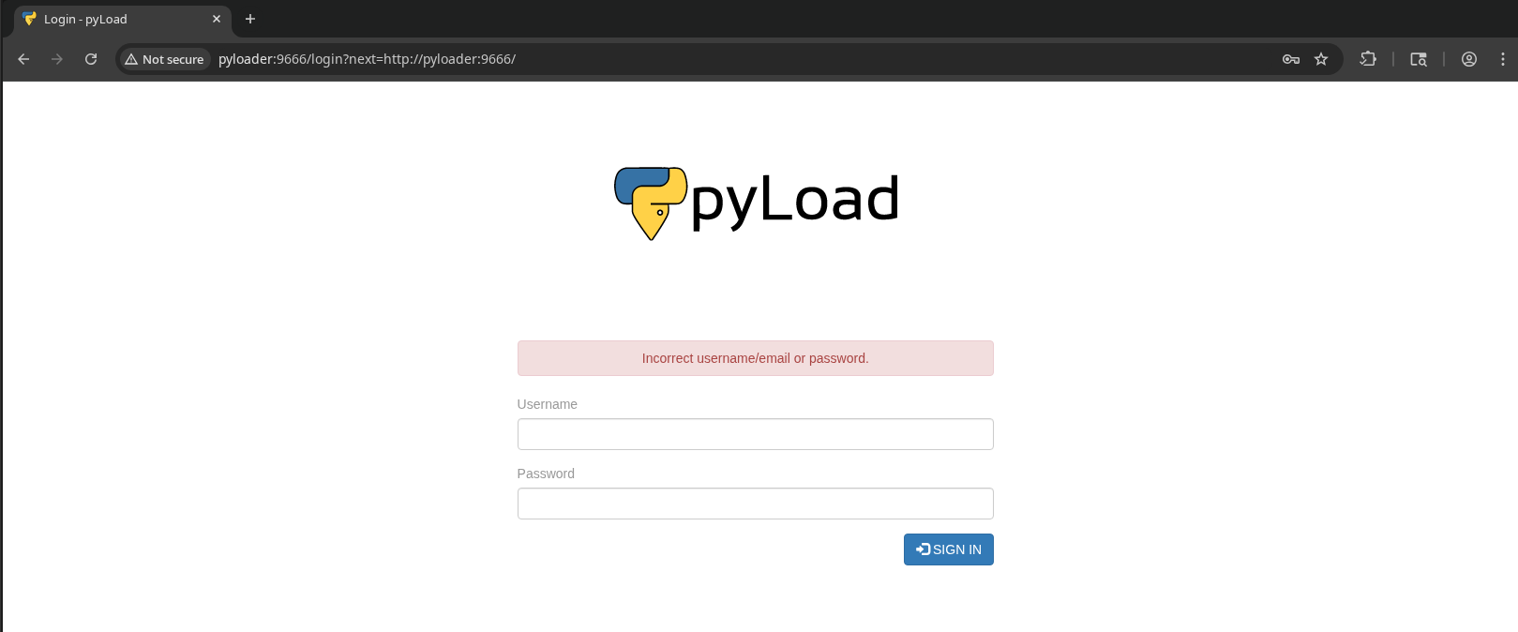Click the tab search icon in toolbar
This screenshot has height=632, width=1518.
tap(1419, 59)
